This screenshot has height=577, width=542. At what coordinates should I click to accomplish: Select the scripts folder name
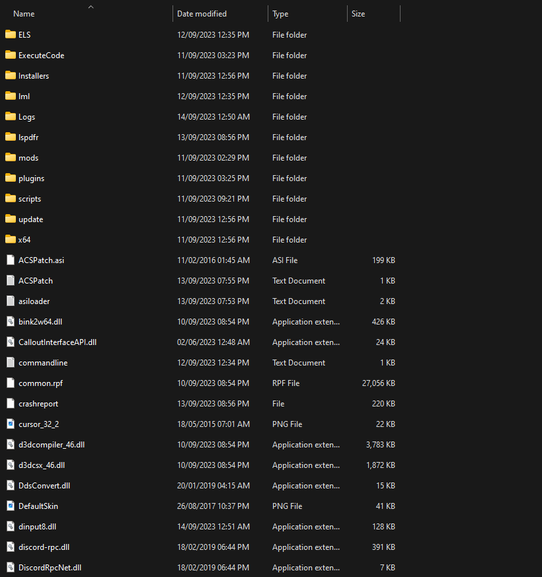click(x=30, y=199)
